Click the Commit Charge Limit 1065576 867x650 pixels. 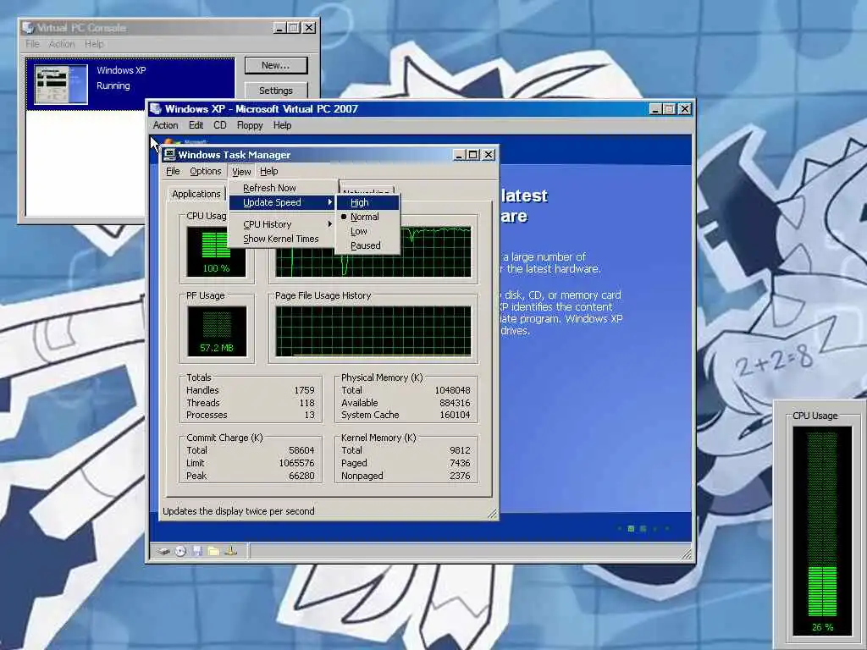click(x=296, y=463)
